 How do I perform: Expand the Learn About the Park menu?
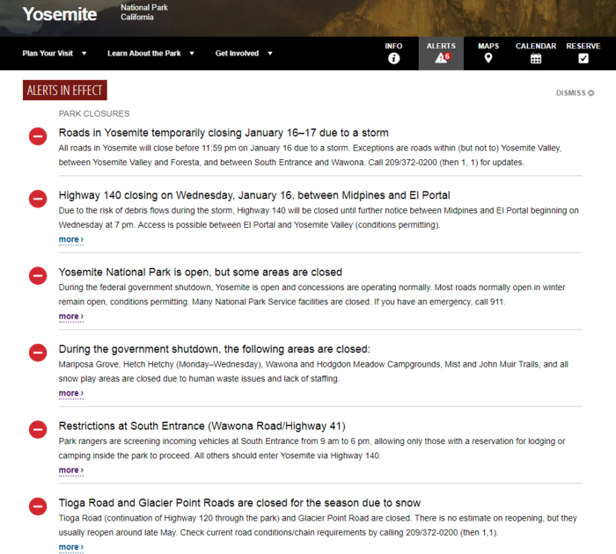(150, 53)
